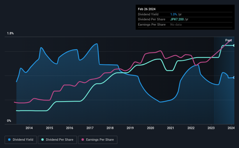Click the JP¥7.200 Dividend Per Share value
The image size is (239, 148).
177,20
